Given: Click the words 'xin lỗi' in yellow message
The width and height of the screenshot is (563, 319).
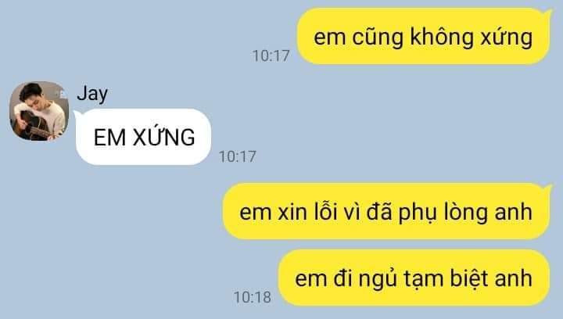Looking at the screenshot, I should [x=307, y=212].
